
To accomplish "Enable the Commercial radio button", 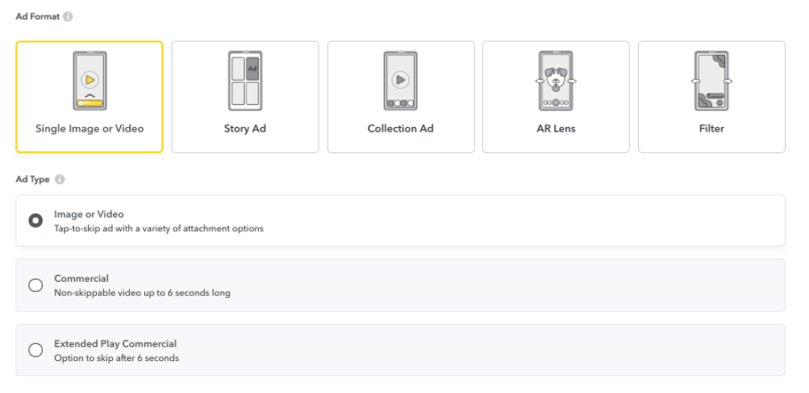I will point(36,285).
